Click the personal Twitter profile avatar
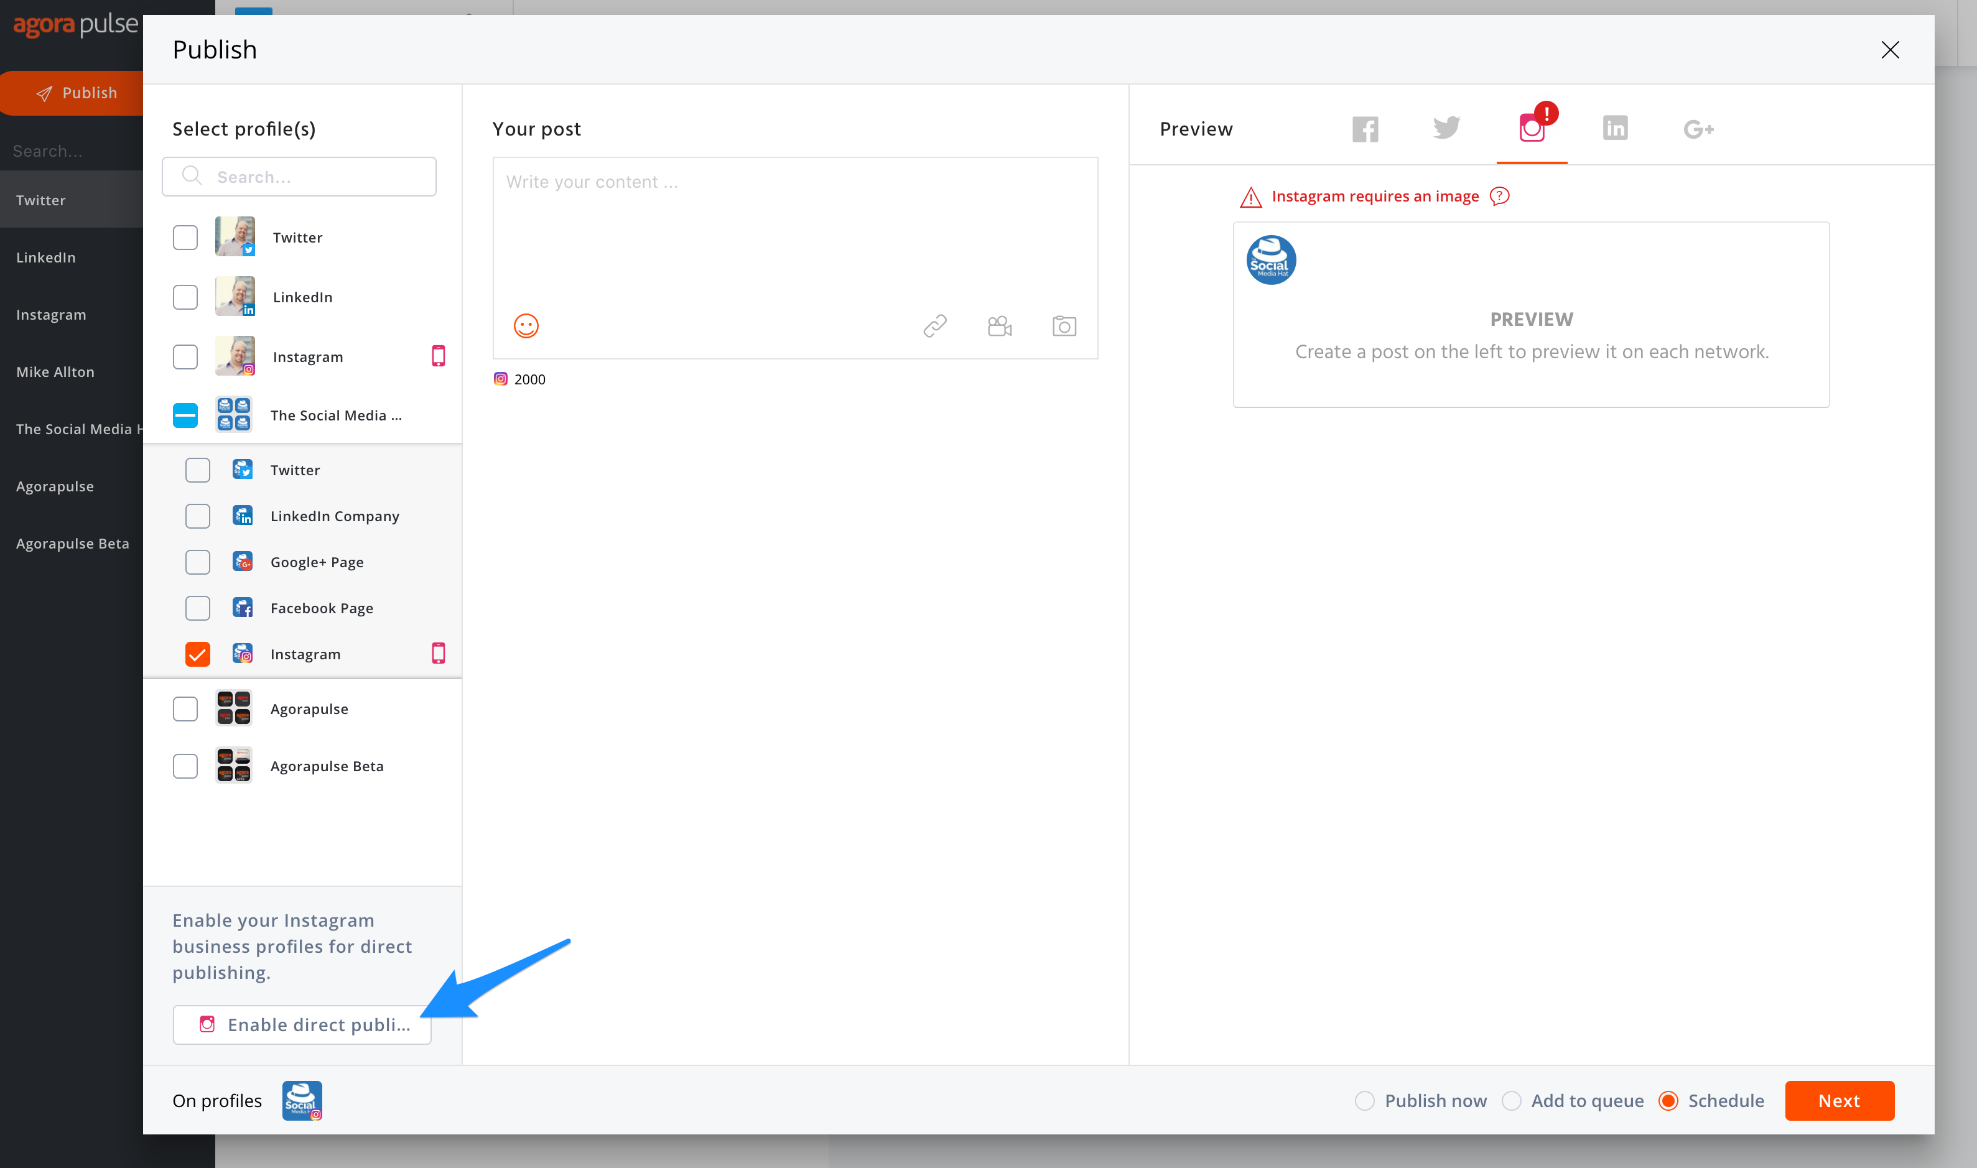1977x1168 pixels. (235, 236)
